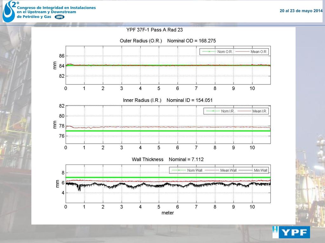Click the "mm" label of Outer Radius chart

coord(55,65)
